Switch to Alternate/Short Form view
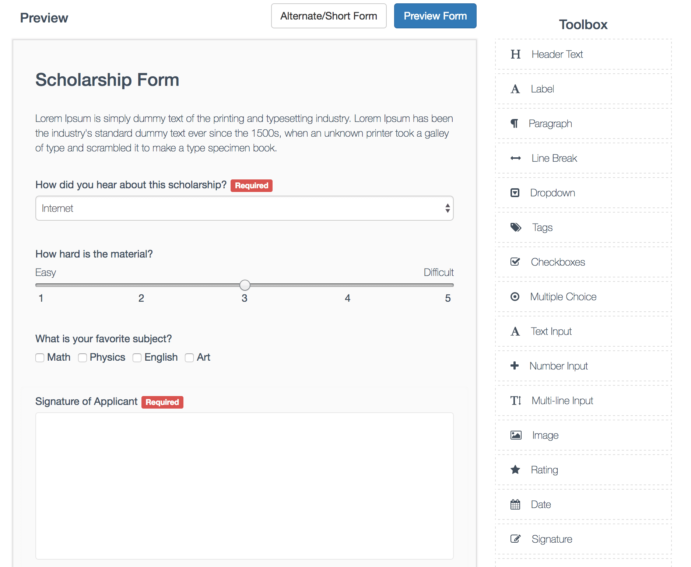691x567 pixels. [x=329, y=15]
